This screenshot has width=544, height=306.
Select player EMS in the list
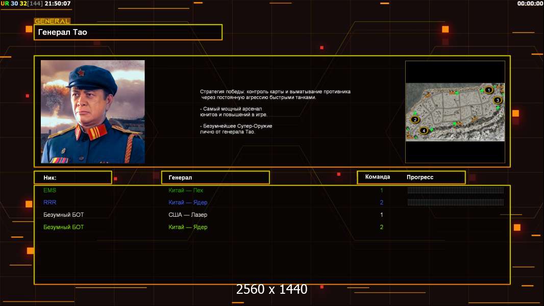[50, 190]
